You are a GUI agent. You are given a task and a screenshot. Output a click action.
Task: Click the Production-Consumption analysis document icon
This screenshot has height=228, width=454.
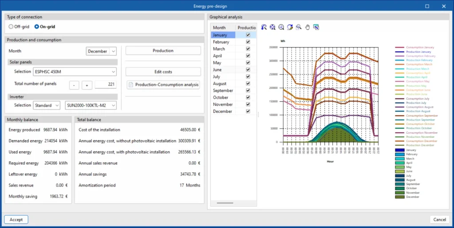(x=131, y=85)
